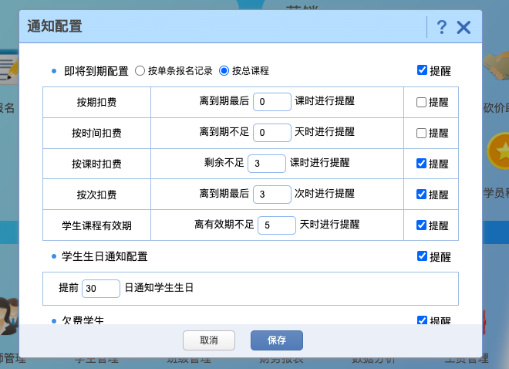Toggle 欠费学生 提醒 checkbox
The width and height of the screenshot is (509, 369).
422,320
